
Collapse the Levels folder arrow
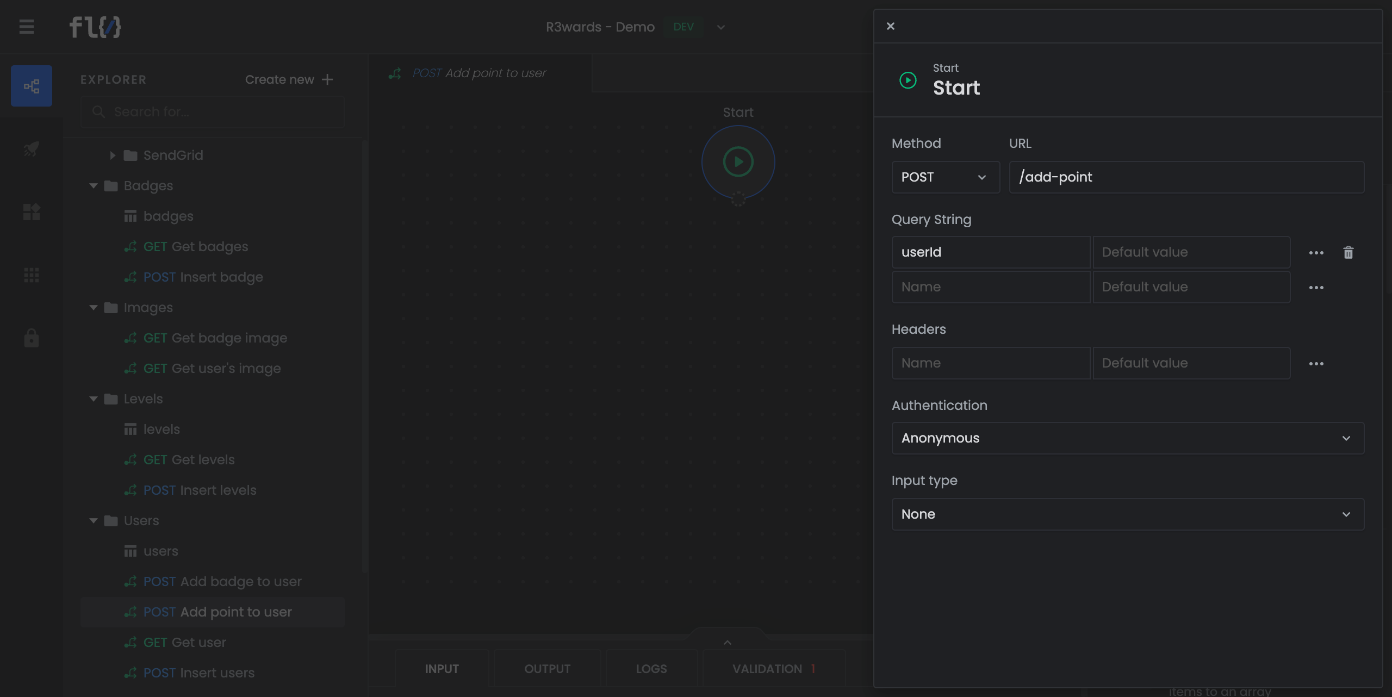(94, 399)
